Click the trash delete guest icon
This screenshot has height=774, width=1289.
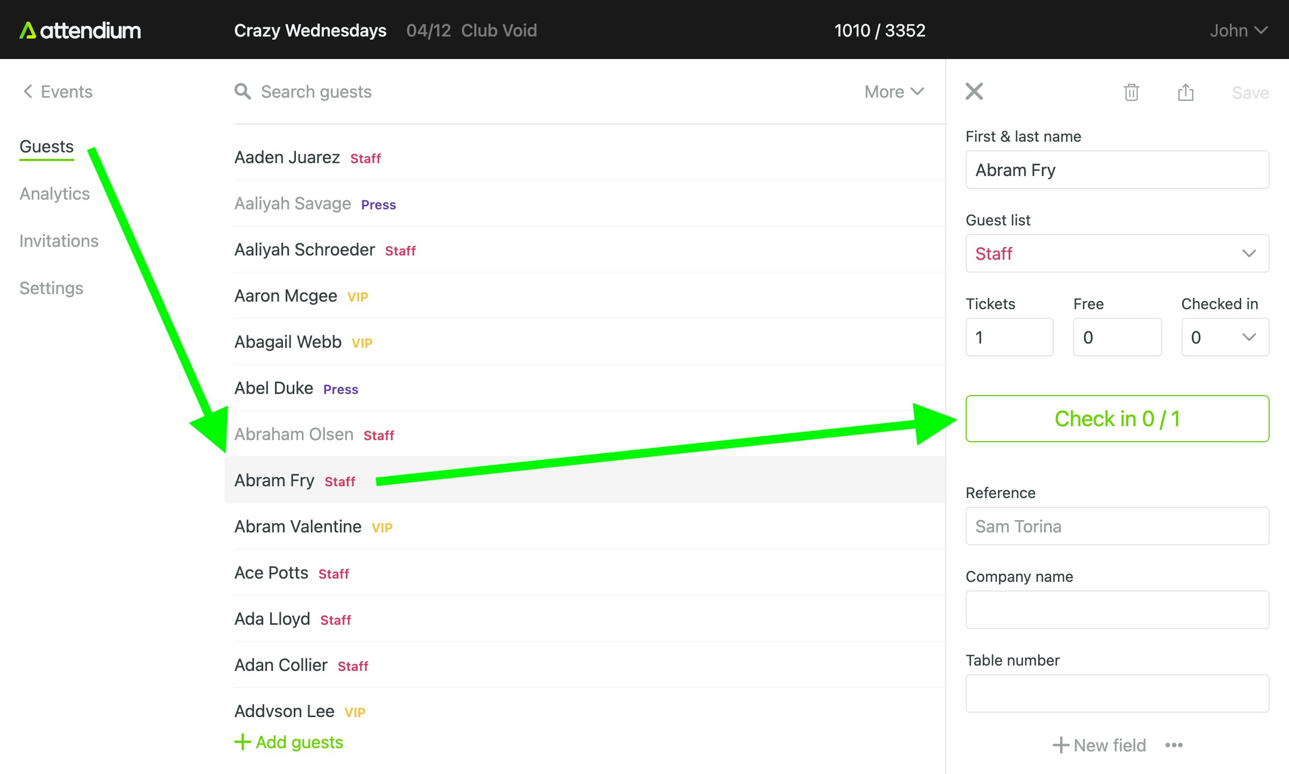[1131, 92]
